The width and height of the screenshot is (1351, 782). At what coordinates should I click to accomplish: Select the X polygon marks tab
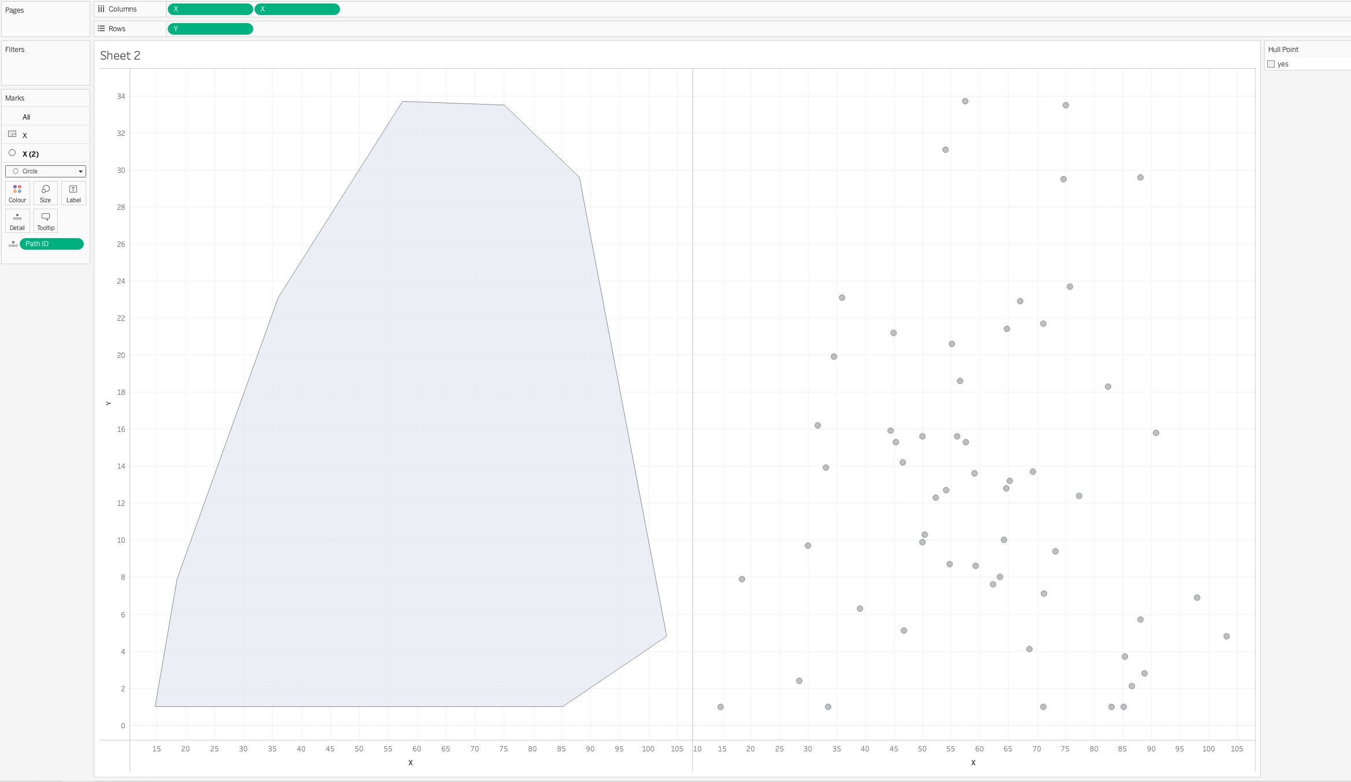pyautogui.click(x=25, y=135)
